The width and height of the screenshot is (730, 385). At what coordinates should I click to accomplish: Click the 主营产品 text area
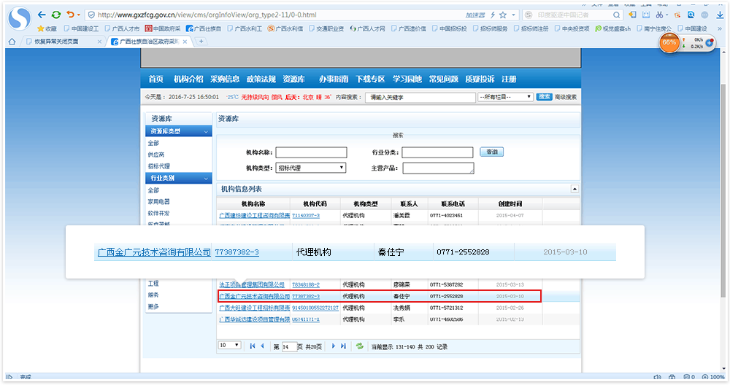point(439,168)
